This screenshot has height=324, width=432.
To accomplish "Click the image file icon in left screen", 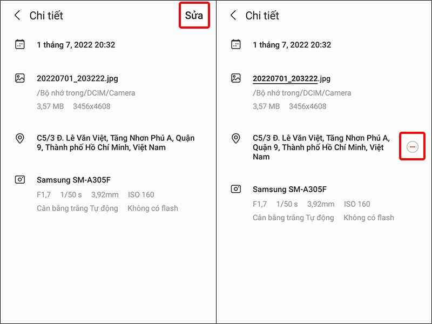I will (x=20, y=78).
